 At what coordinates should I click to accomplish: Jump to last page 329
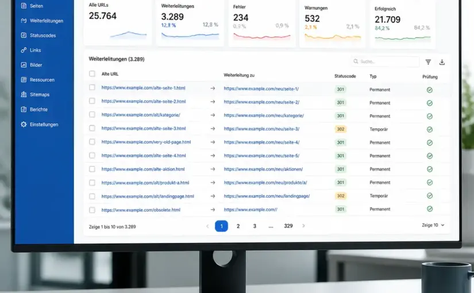288,226
